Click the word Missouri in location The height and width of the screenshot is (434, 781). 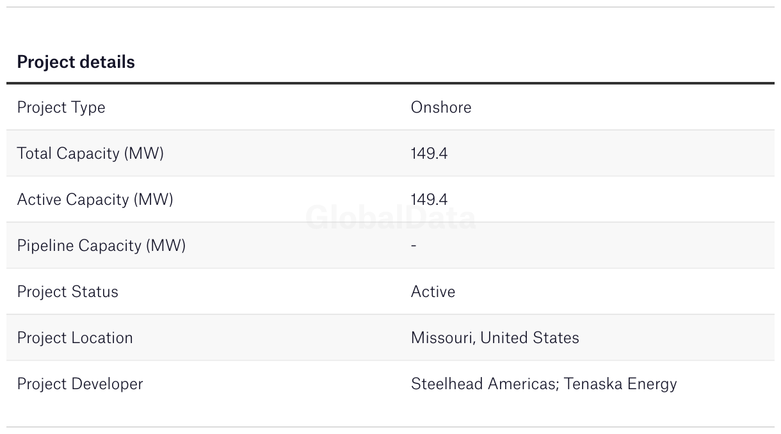click(442, 337)
